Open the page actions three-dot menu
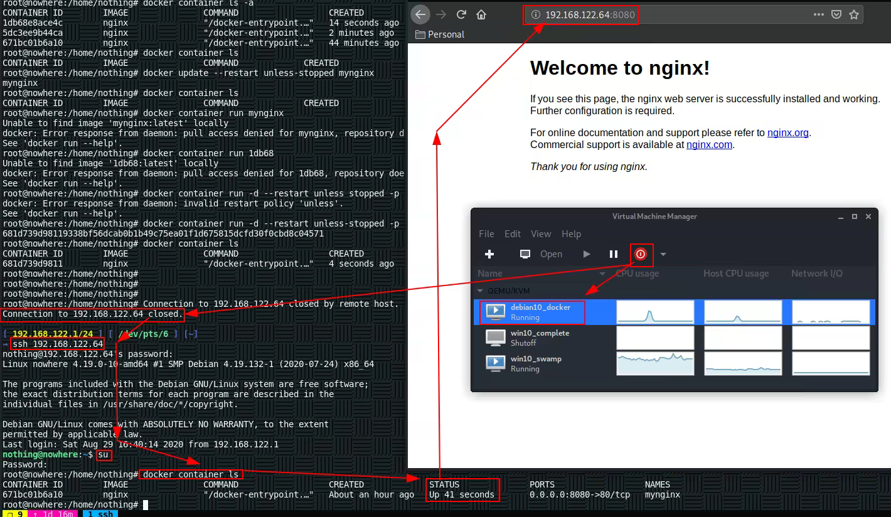The image size is (891, 517). pos(819,14)
